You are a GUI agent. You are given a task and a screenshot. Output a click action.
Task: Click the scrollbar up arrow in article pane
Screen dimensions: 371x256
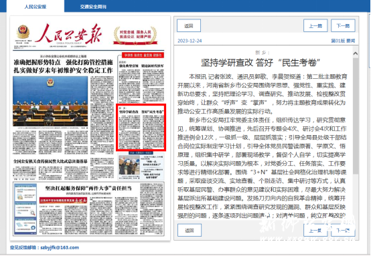[355, 53]
